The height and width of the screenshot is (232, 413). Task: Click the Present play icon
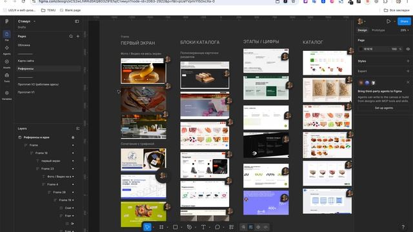pos(388,21)
